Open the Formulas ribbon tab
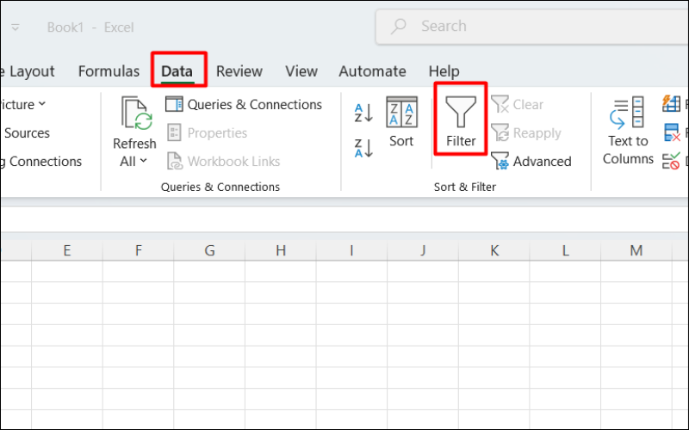This screenshot has width=689, height=430. click(109, 71)
